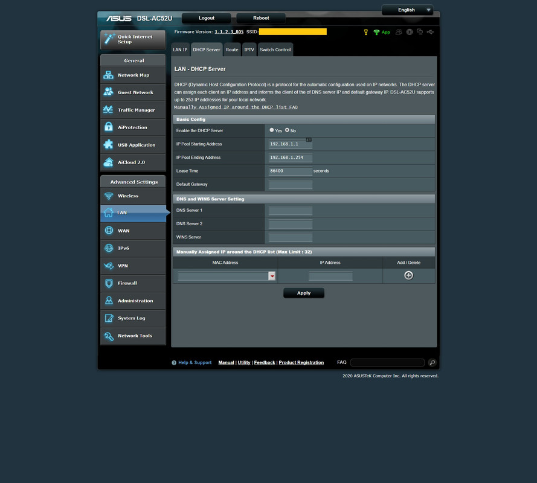Open the English language dropdown

point(407,10)
